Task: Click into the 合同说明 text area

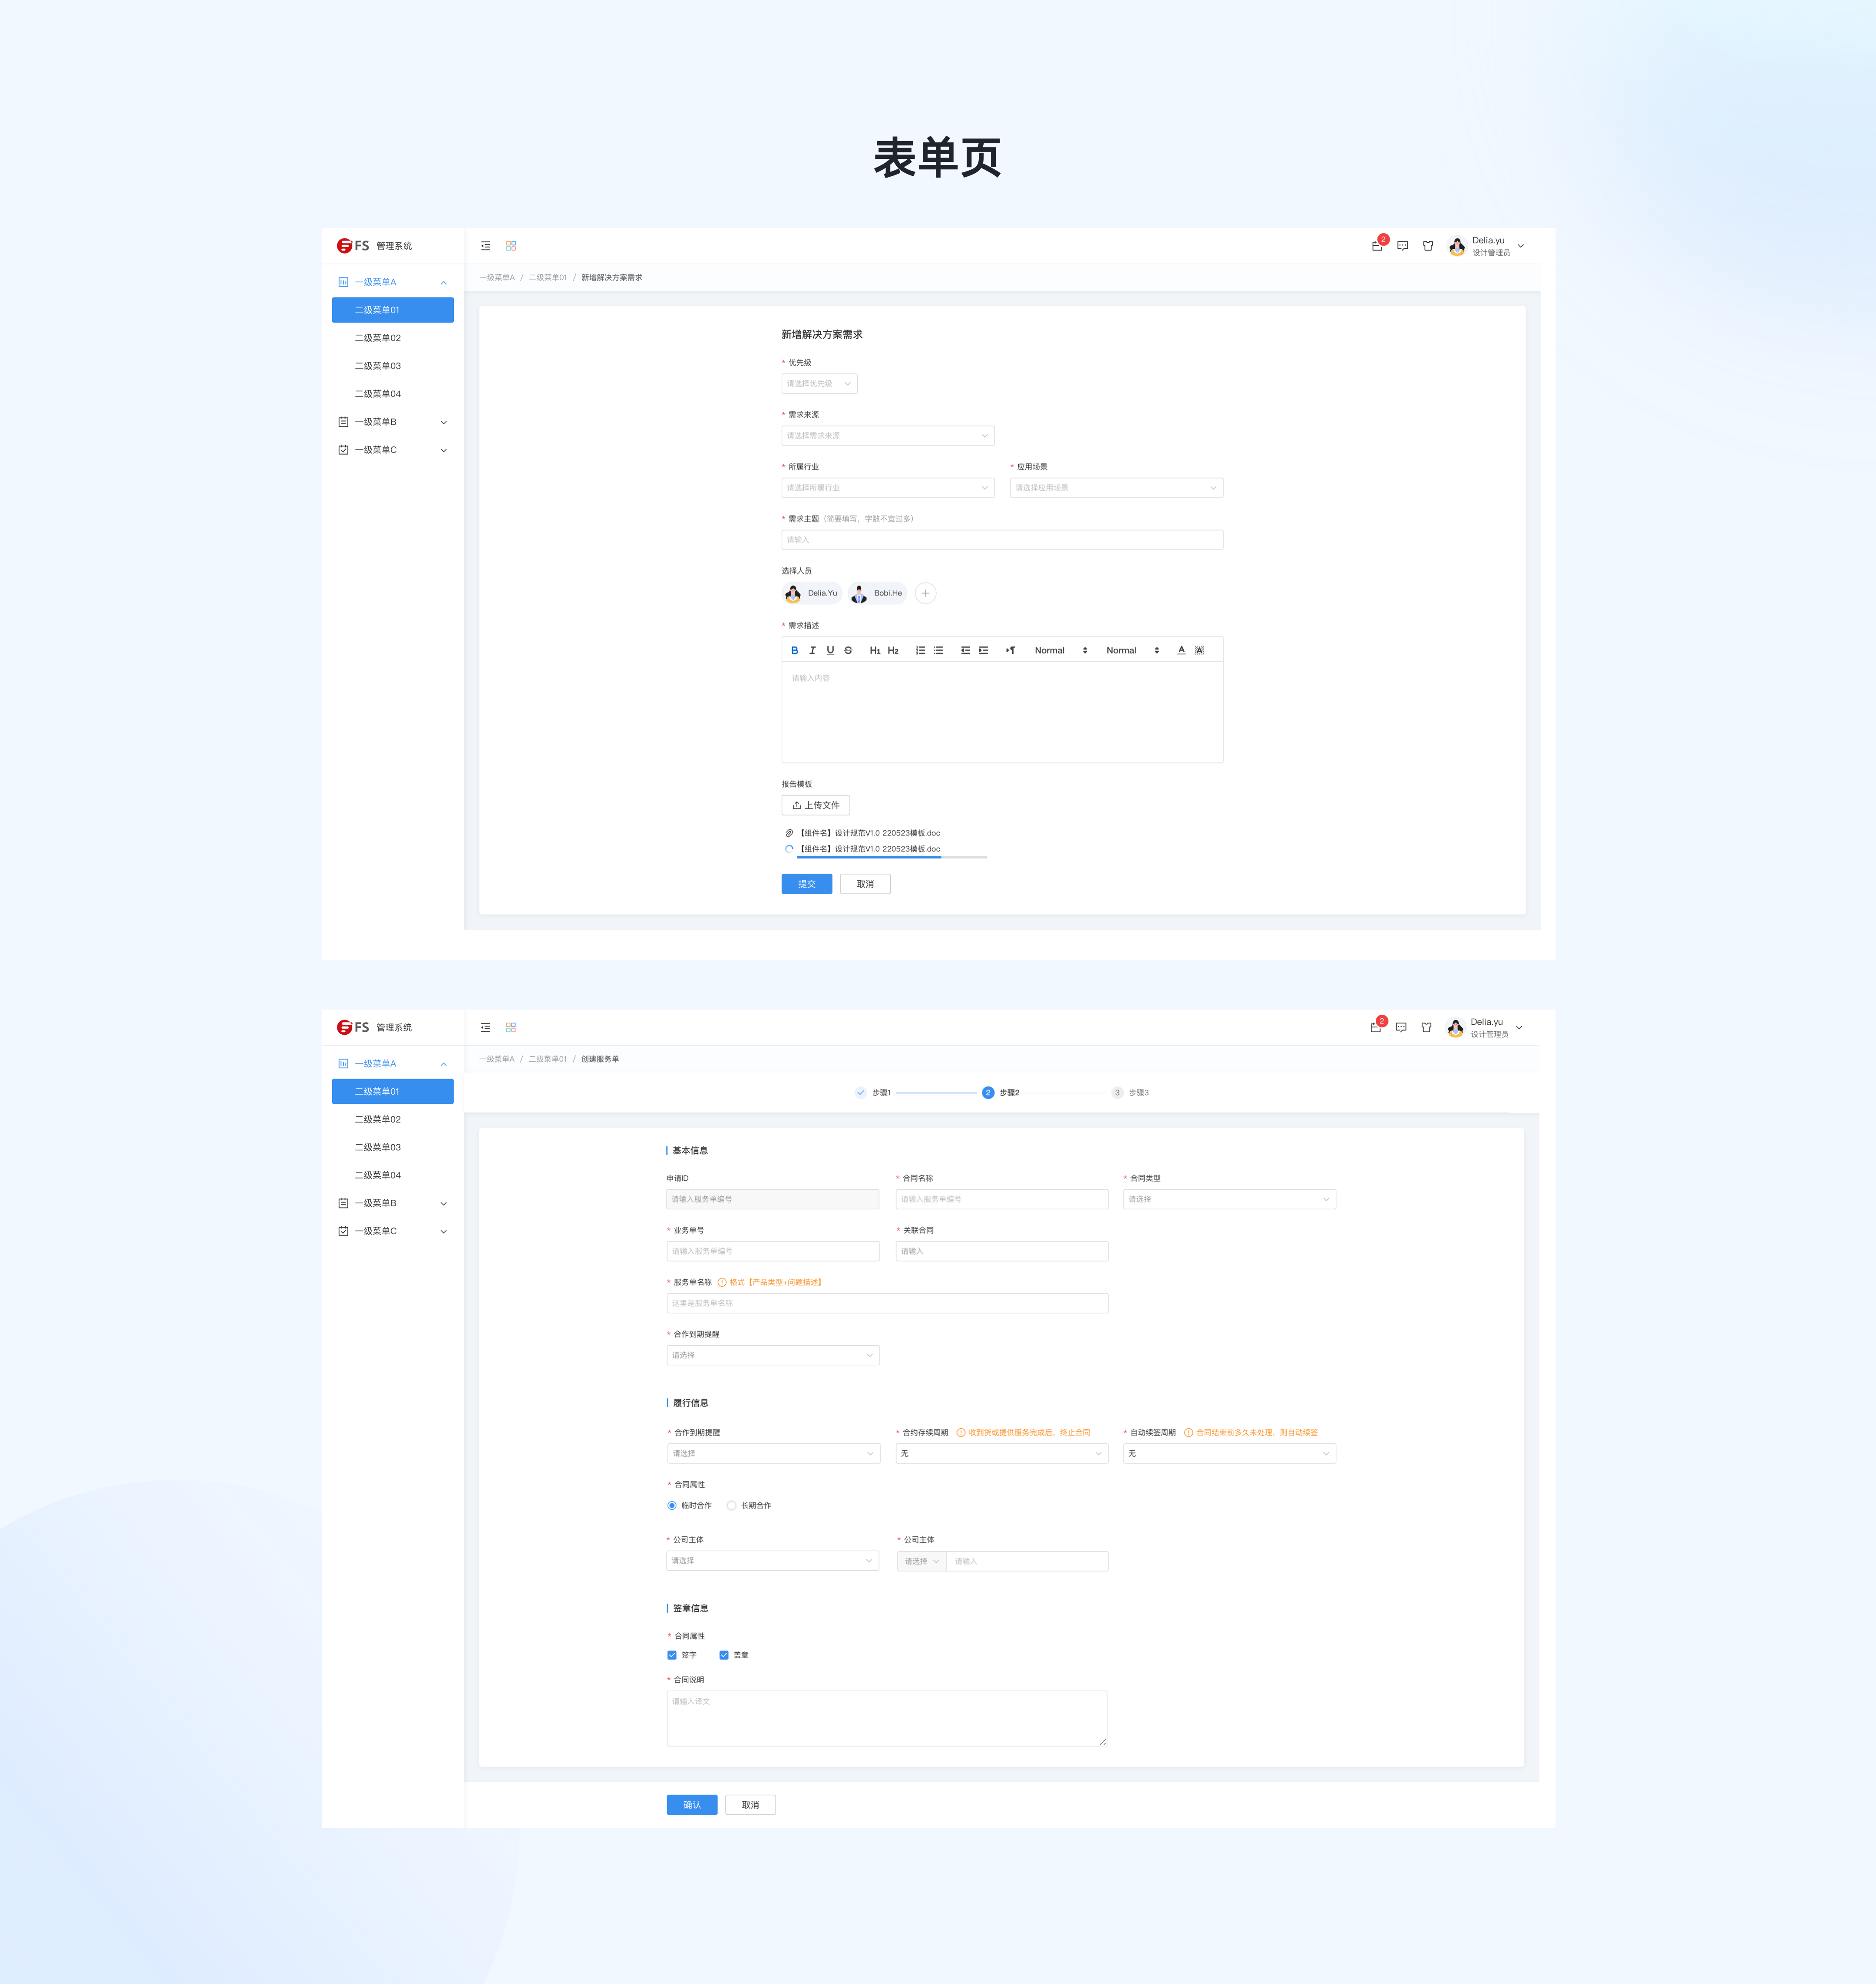Action: [887, 1718]
